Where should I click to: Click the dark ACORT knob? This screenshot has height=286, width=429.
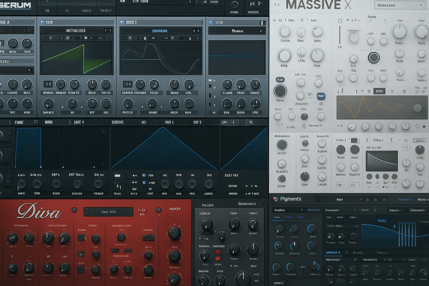[282, 144]
